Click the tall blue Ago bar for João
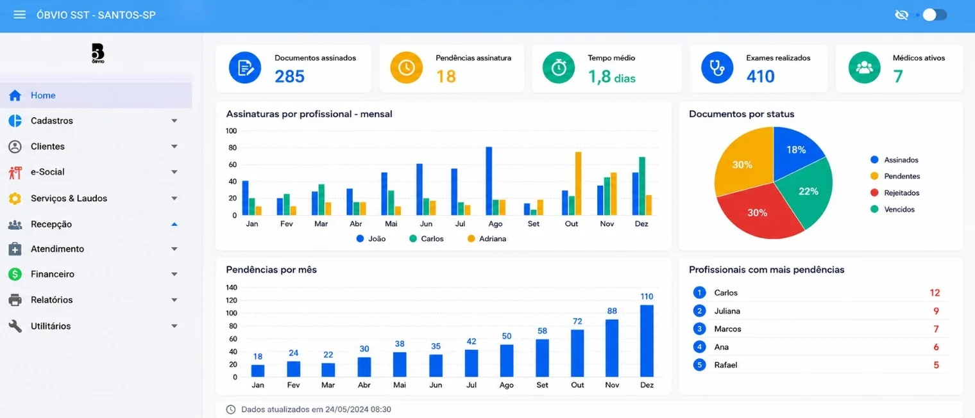 point(489,181)
